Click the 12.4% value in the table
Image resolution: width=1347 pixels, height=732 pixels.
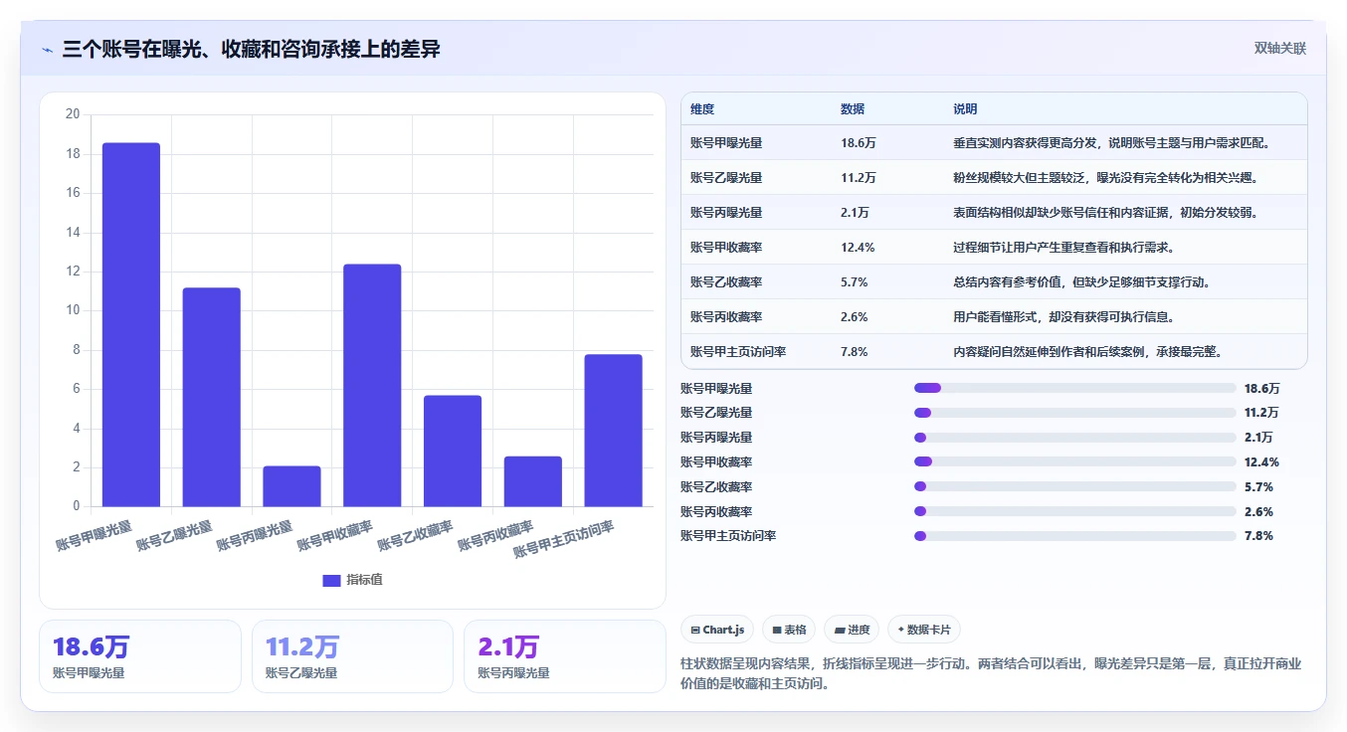858,247
